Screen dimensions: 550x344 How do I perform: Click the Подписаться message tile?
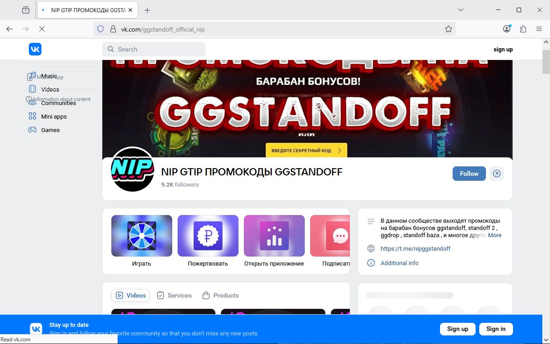pyautogui.click(x=330, y=241)
